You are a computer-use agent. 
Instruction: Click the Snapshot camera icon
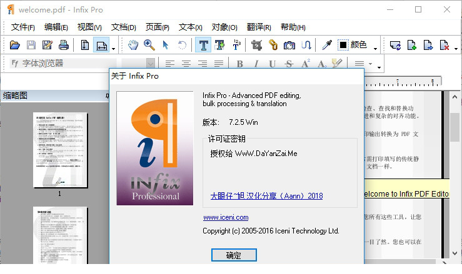pyautogui.click(x=289, y=45)
